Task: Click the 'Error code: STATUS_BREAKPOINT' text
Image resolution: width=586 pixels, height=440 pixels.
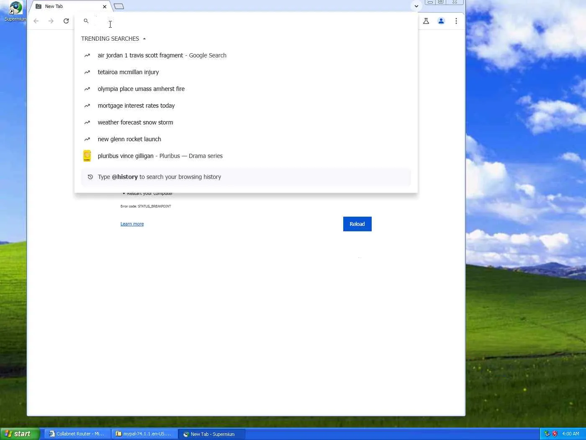Action: (146, 206)
